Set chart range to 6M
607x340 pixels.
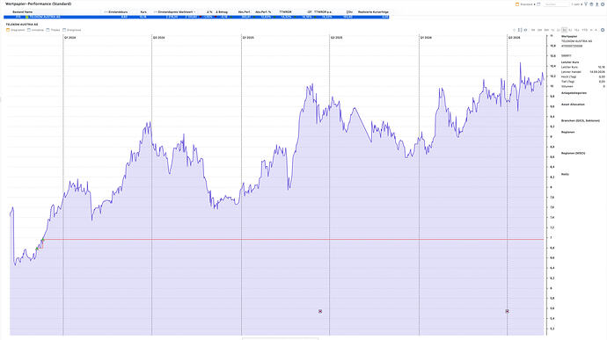[546, 30]
